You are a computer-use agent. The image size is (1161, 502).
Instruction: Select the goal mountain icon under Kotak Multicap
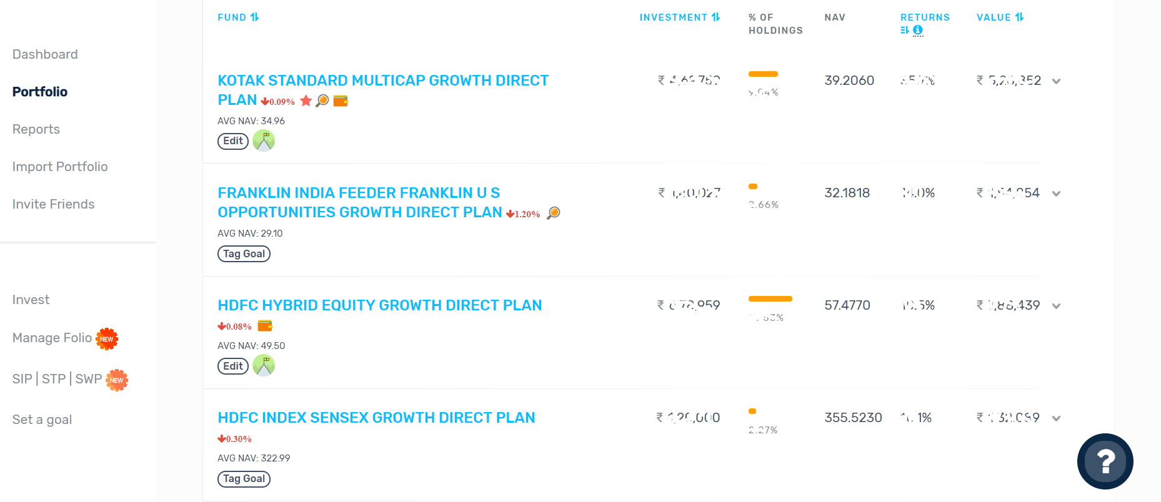tap(263, 140)
